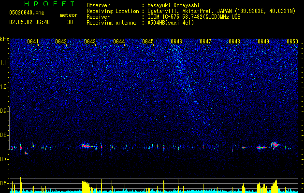This screenshot has height=193, width=304.
Task: Click the A504HB(yagi 4el) antenna text
Action: 171,23
